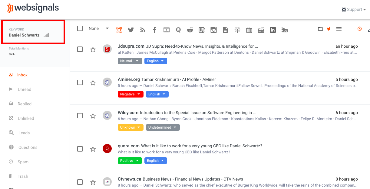The height and width of the screenshot is (189, 370).
Task: Click the quora.com source avatar
Action: [107, 149]
